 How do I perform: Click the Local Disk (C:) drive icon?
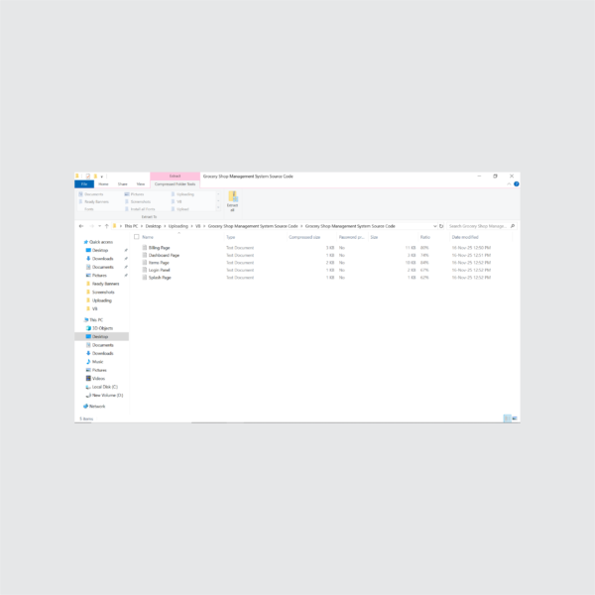(88, 387)
